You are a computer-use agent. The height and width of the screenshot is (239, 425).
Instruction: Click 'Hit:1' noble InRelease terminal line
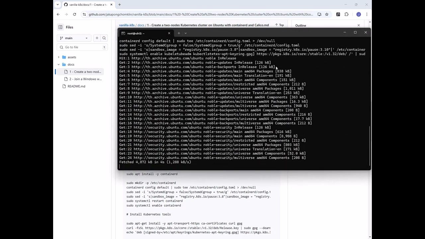[178, 58]
